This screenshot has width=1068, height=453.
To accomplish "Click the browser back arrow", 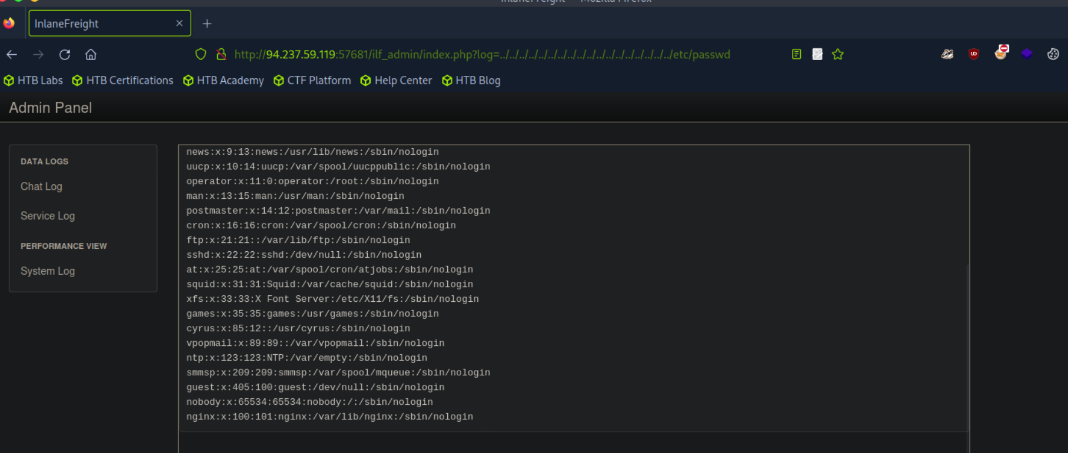I will [x=12, y=55].
